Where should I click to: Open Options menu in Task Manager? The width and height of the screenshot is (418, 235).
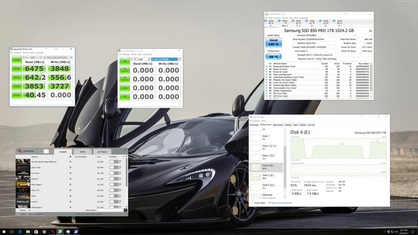point(257,121)
